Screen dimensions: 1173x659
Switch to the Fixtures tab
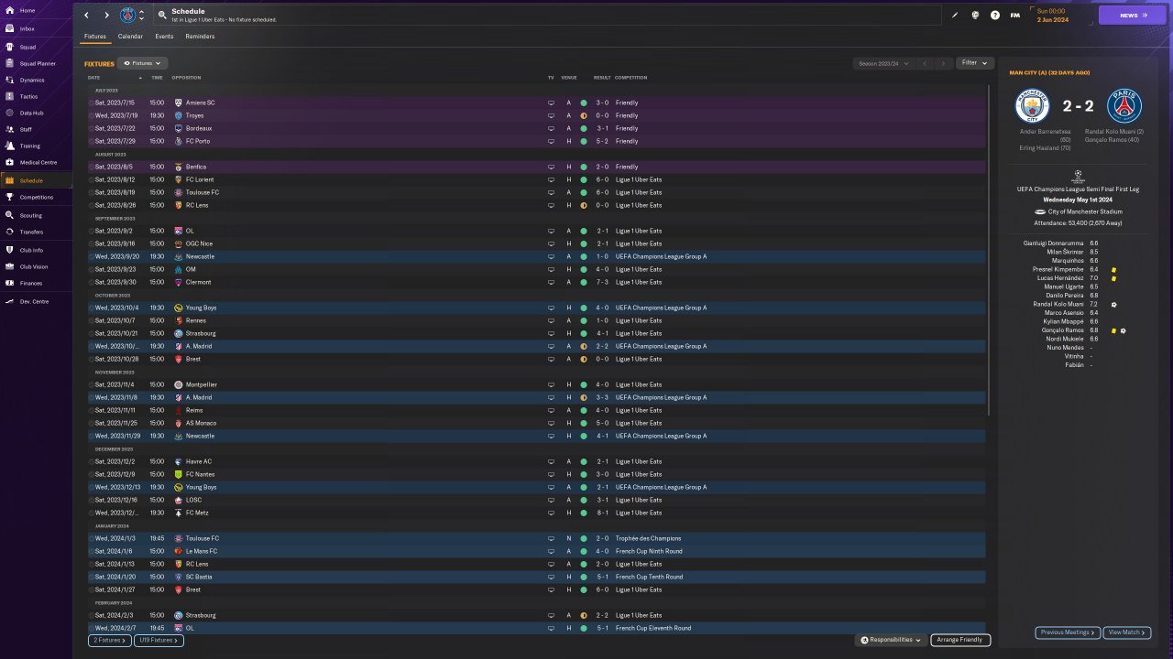click(x=95, y=37)
